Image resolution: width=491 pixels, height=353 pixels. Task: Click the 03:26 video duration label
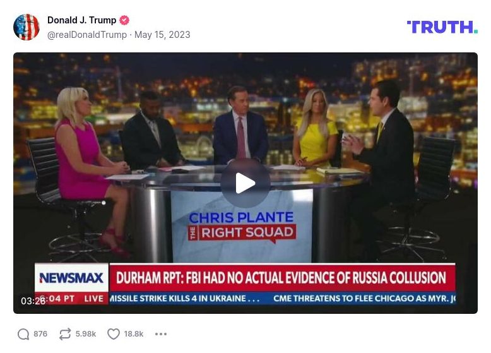33,301
